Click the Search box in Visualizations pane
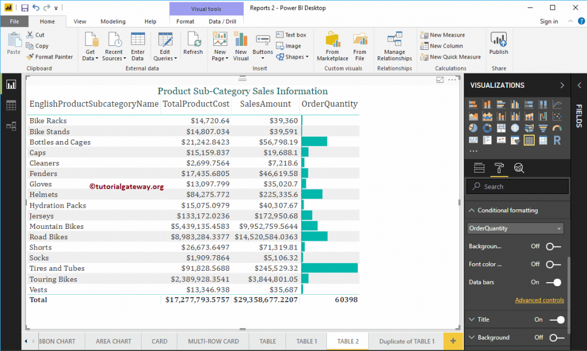 click(x=517, y=186)
